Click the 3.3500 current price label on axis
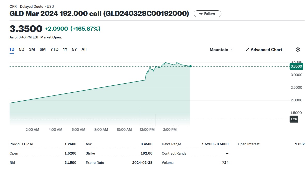Screen dimensions: 307x169 pos(296,66)
